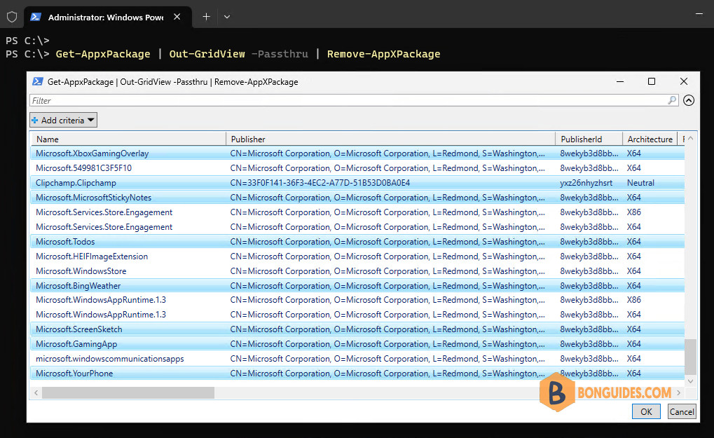Confirm selection with the OK button
Screen dimensions: 714x438
[x=646, y=411]
